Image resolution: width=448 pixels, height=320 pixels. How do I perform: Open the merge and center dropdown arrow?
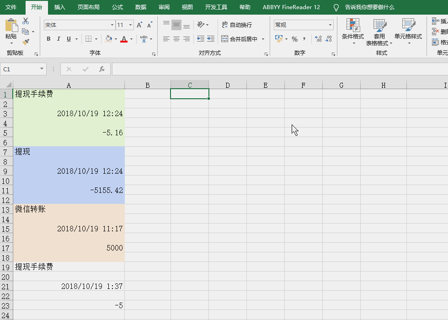(263, 39)
